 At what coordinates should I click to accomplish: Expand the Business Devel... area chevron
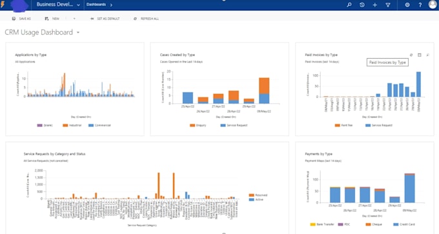pyautogui.click(x=78, y=5)
